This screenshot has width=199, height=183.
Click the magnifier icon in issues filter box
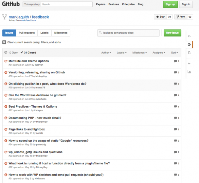pos(100,33)
